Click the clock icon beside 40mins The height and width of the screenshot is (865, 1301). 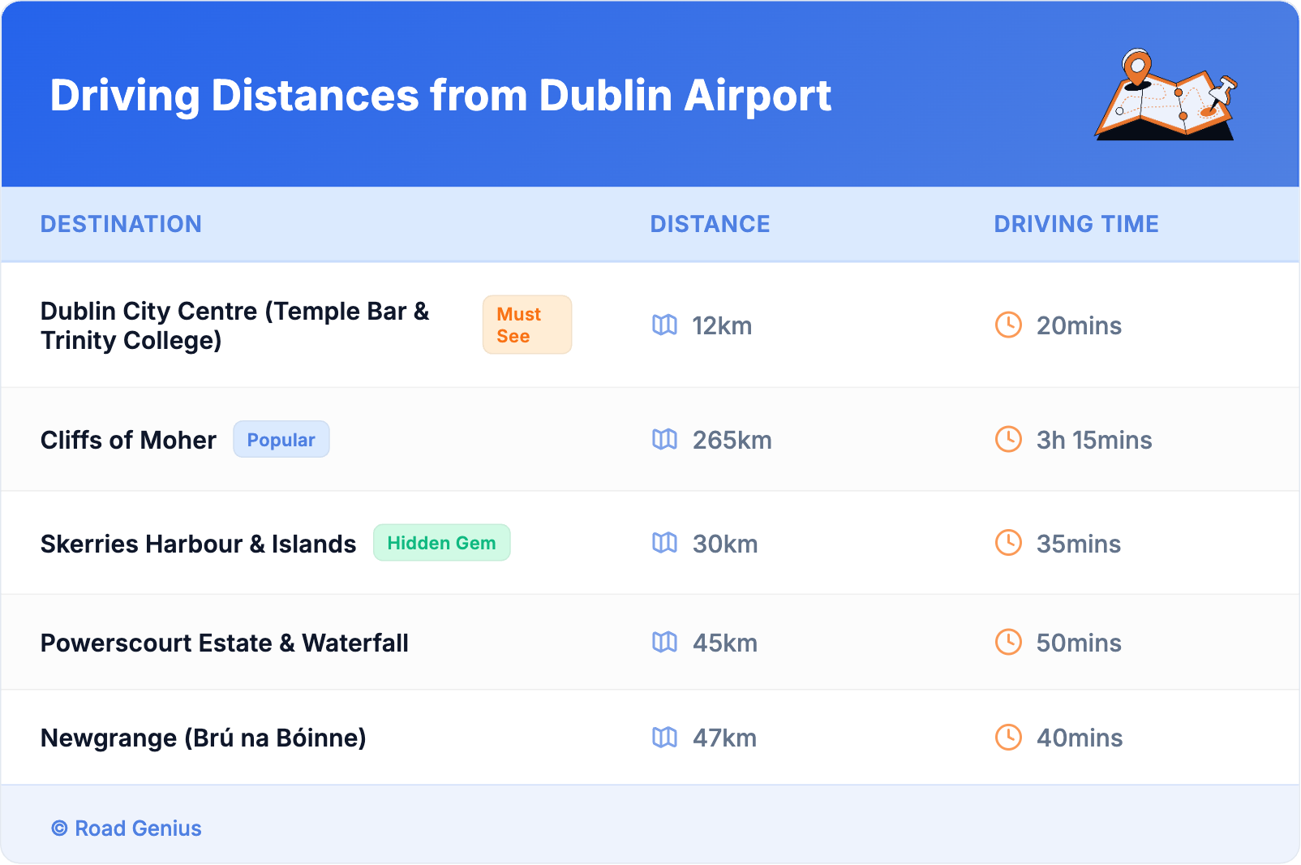1008,738
